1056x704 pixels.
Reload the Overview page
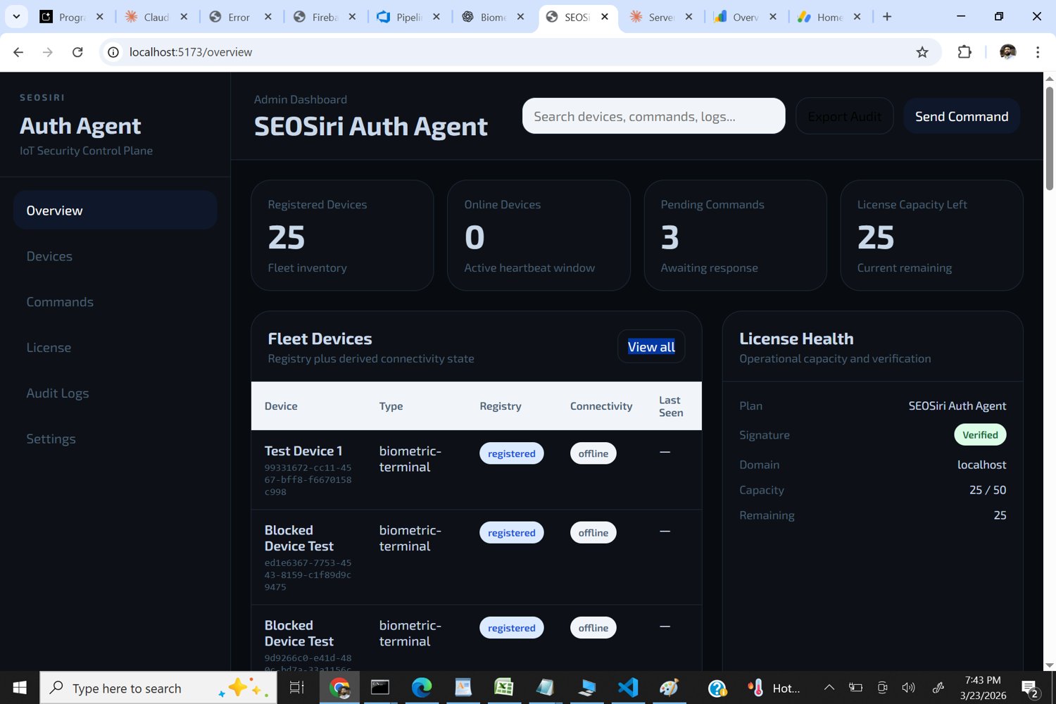point(77,51)
